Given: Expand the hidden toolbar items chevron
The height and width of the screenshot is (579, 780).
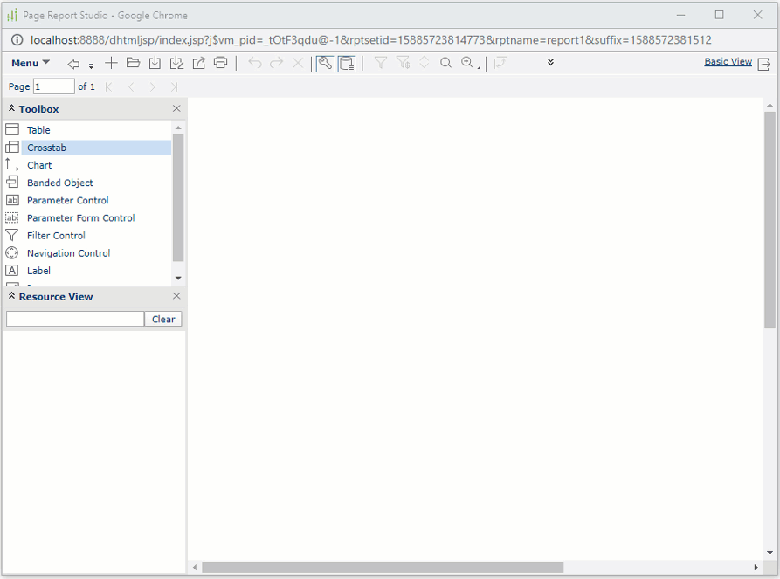Looking at the screenshot, I should click(550, 63).
